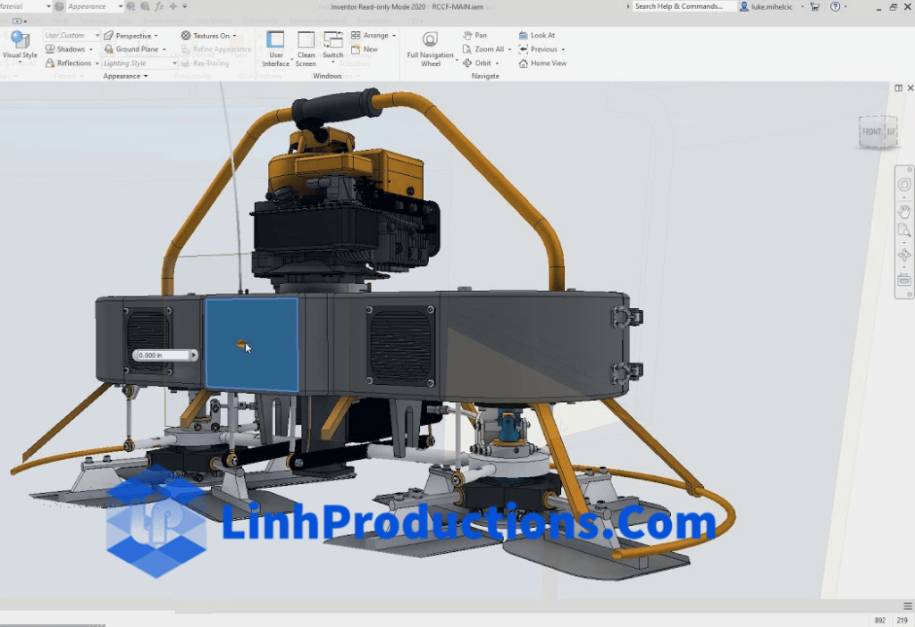Open the Help question mark icon
This screenshot has height=627, width=915.
[835, 6]
